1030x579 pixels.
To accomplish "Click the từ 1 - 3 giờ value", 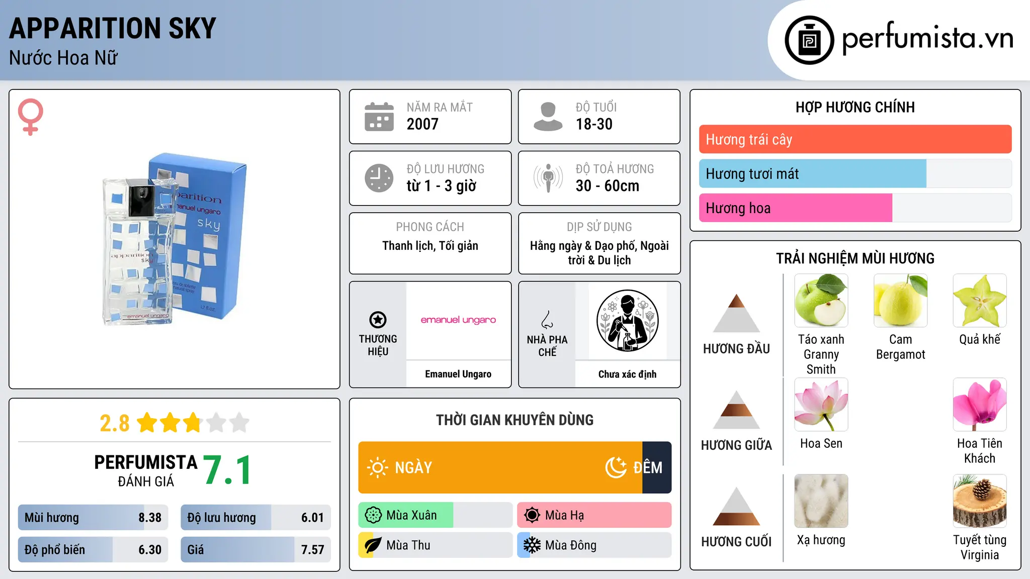I will pyautogui.click(x=441, y=186).
